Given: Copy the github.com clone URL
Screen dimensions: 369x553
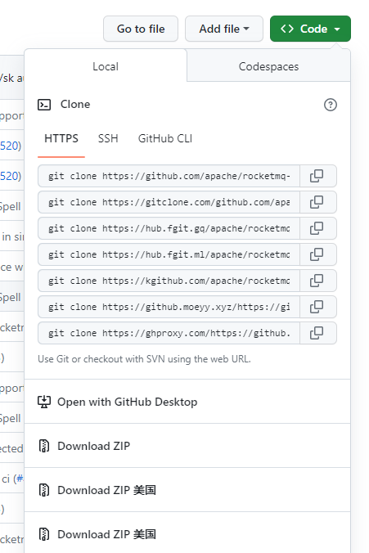Looking at the screenshot, I should tap(317, 176).
